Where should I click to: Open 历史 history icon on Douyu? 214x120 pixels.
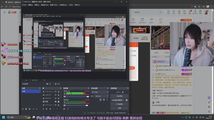pyautogui.click(x=168, y=12)
